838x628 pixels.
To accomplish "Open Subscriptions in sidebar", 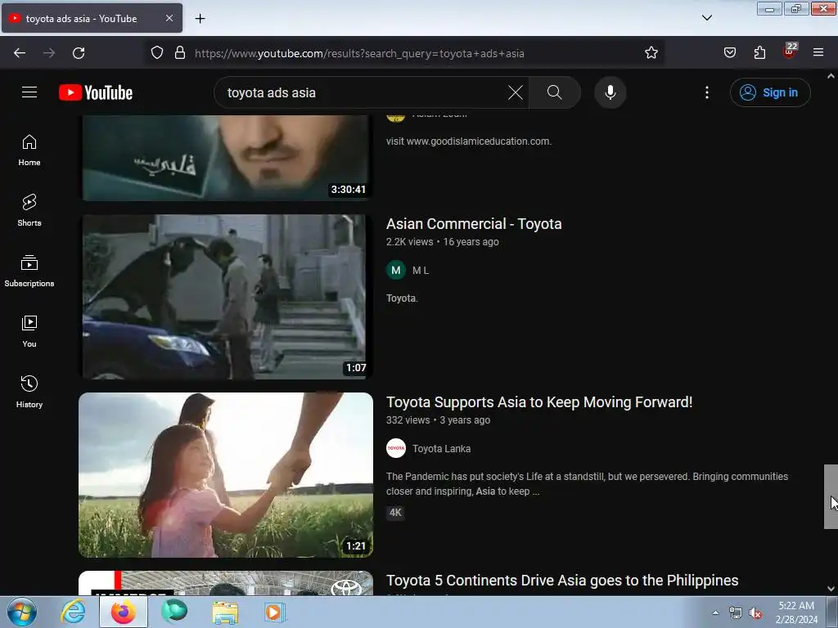I will (29, 271).
